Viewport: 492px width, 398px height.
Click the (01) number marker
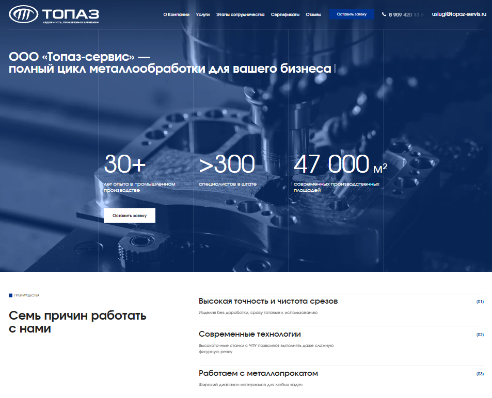coord(480,302)
